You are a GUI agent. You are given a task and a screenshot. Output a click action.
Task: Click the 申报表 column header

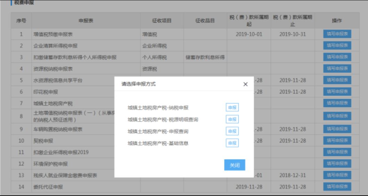86,21
